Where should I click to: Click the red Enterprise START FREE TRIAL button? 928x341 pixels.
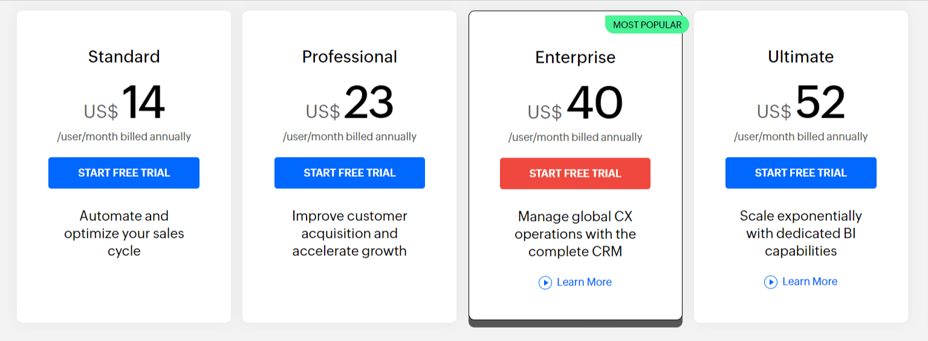tap(575, 174)
